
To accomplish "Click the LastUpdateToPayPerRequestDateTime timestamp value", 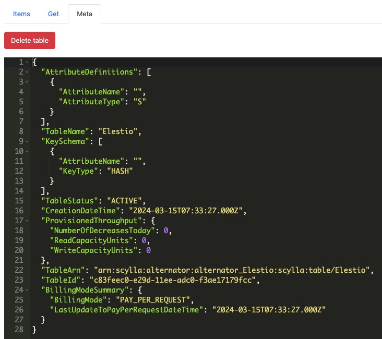I will [x=269, y=310].
